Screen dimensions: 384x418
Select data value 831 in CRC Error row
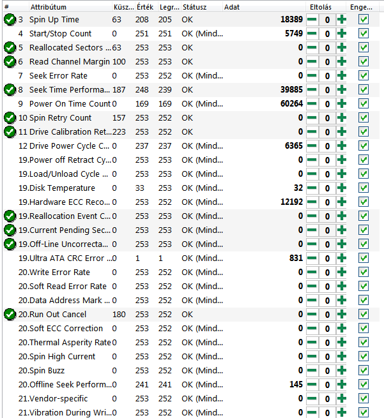[x=296, y=258]
